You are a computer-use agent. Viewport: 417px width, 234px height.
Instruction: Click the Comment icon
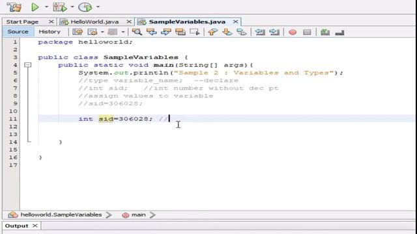coord(325,32)
